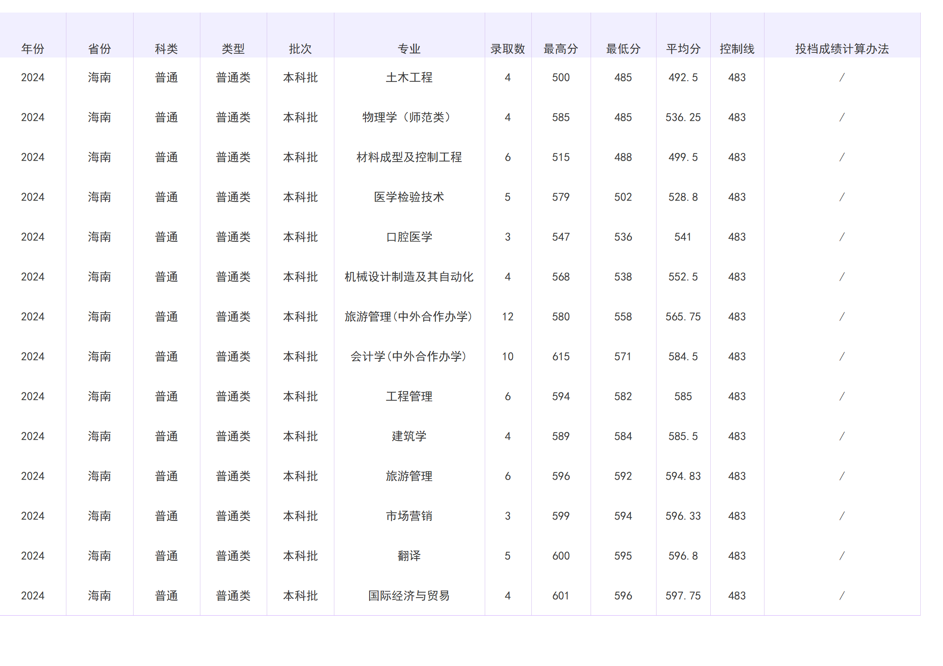Click the 年份 column header
Screen dimensions: 943x666
tap(34, 48)
